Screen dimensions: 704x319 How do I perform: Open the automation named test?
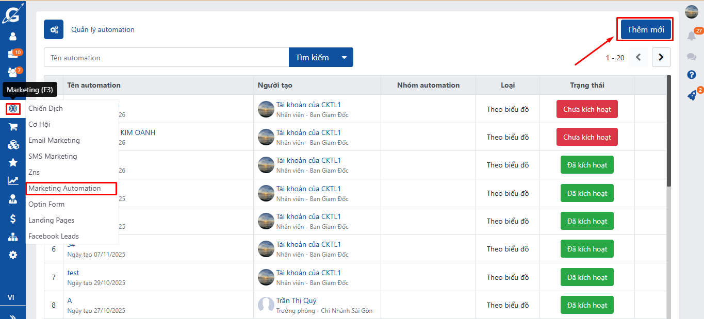pos(73,273)
